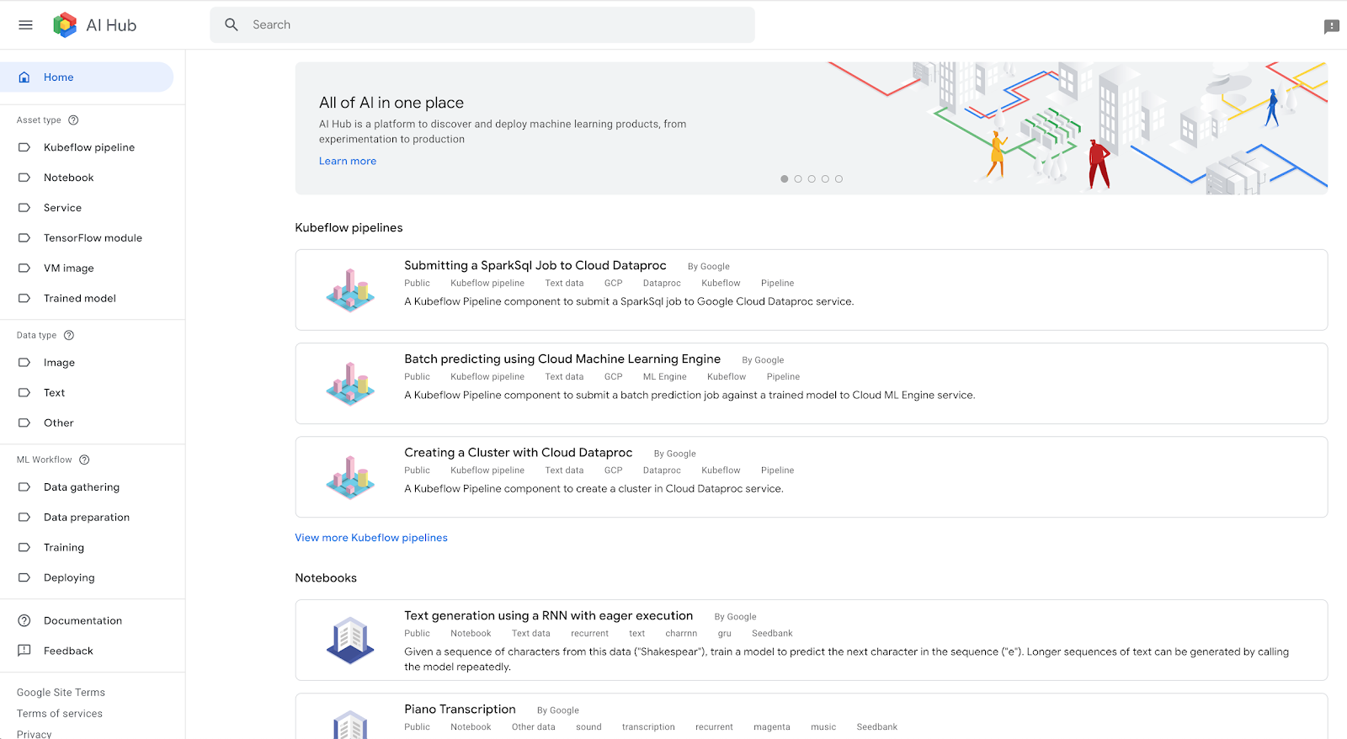Open Asset type help question icon
The height and width of the screenshot is (739, 1347).
[73, 120]
